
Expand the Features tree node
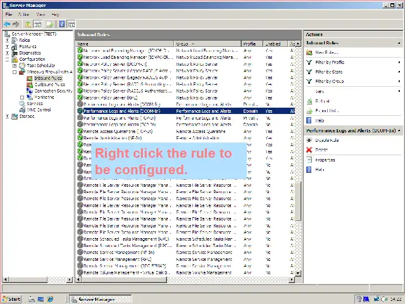(7, 47)
